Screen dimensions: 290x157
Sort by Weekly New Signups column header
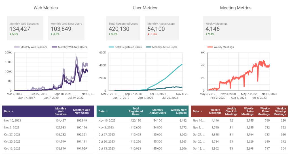pyautogui.click(x=179, y=111)
